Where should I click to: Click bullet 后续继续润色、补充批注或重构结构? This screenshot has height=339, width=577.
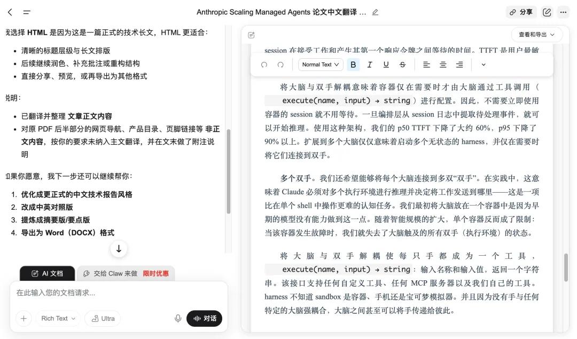coord(80,64)
